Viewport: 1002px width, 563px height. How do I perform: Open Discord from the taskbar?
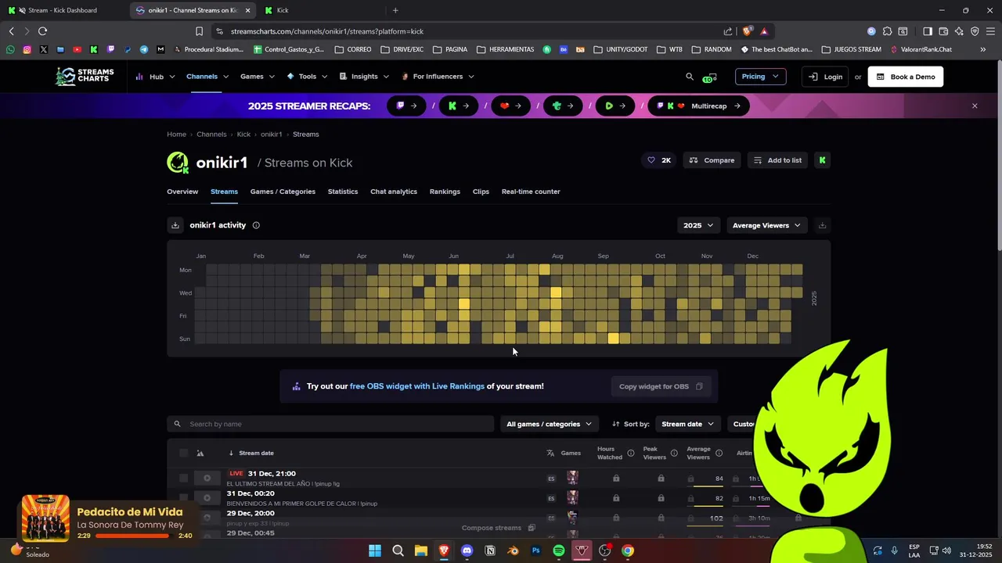[x=467, y=550]
